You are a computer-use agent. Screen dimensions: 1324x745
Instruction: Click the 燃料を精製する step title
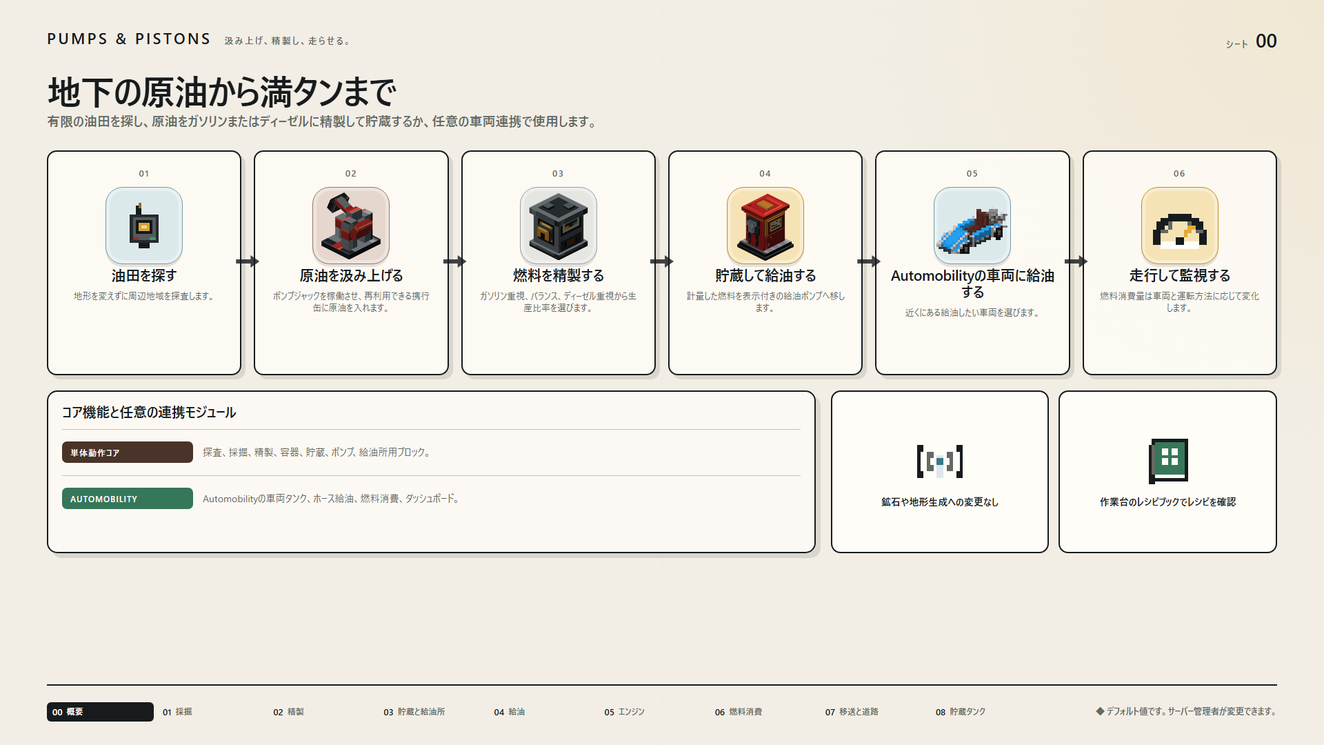point(558,276)
